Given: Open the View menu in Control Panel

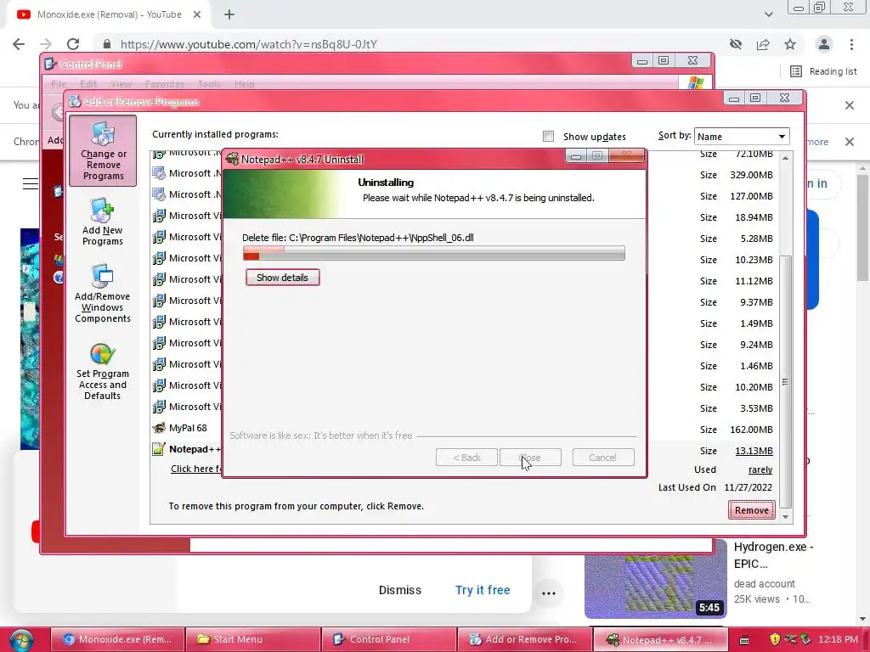Looking at the screenshot, I should point(121,84).
